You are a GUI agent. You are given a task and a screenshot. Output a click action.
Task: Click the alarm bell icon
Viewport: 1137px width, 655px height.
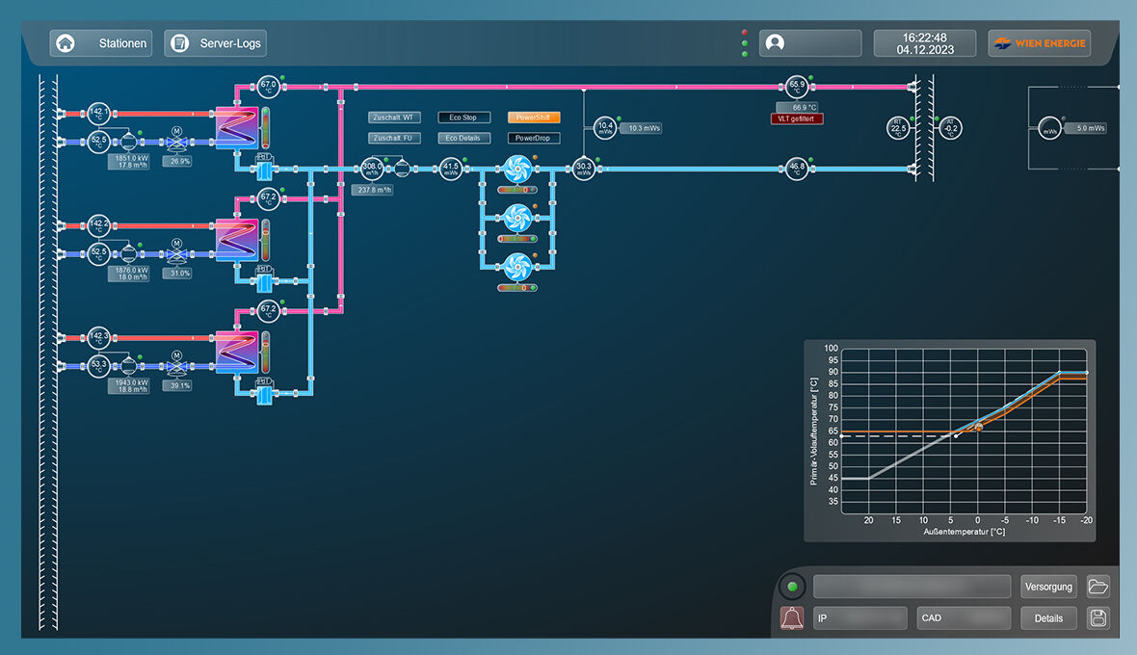click(x=793, y=617)
